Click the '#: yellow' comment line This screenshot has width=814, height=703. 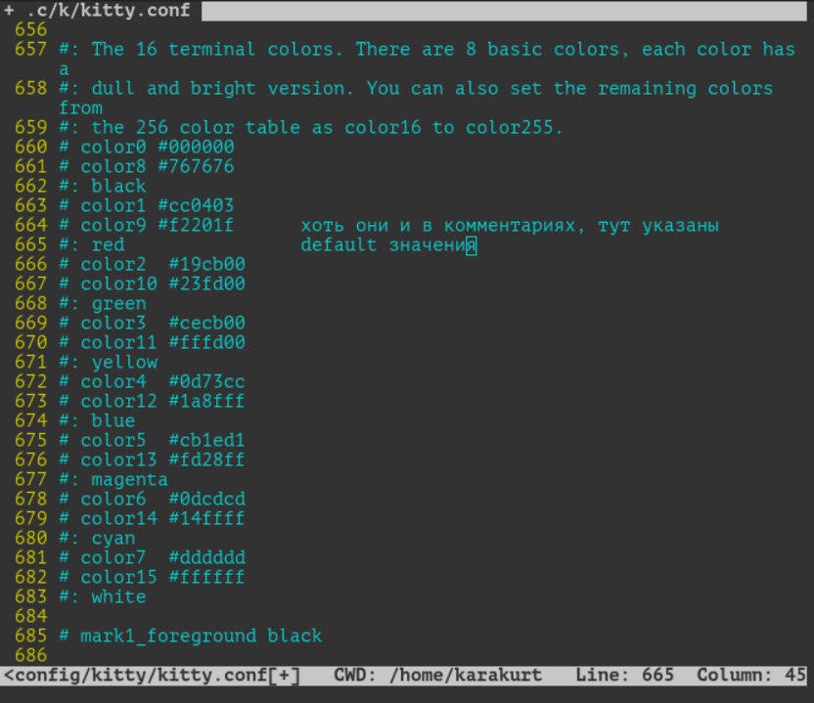(x=108, y=362)
